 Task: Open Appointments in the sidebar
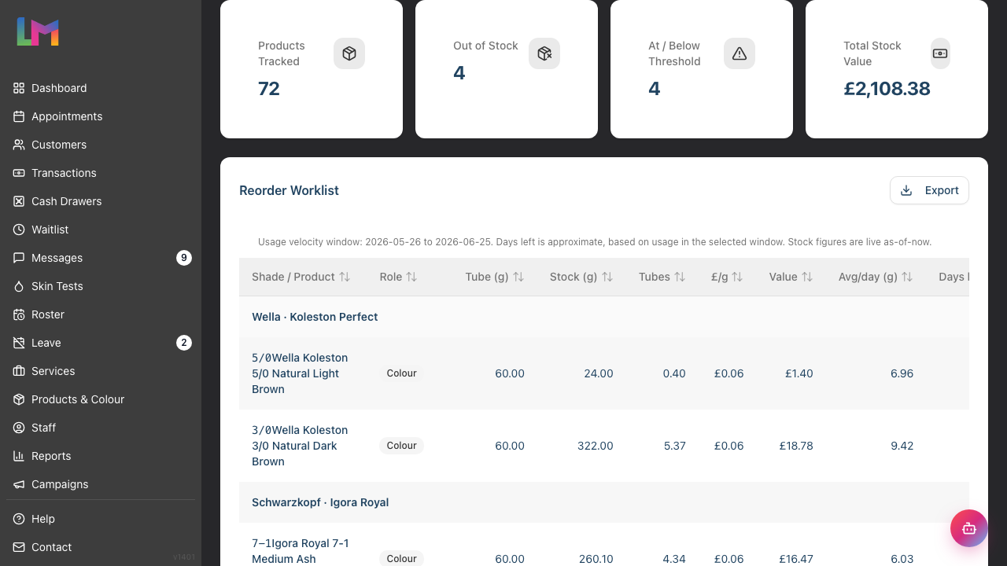(x=101, y=116)
